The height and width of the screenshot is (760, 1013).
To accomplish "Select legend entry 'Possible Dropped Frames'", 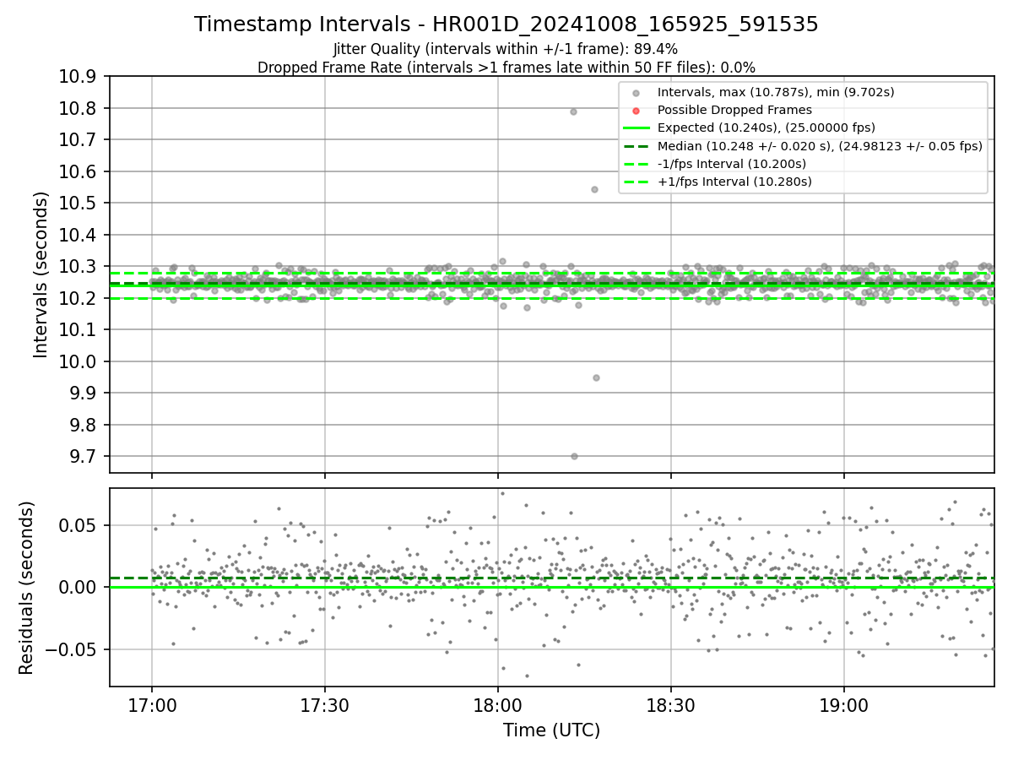I will click(734, 111).
